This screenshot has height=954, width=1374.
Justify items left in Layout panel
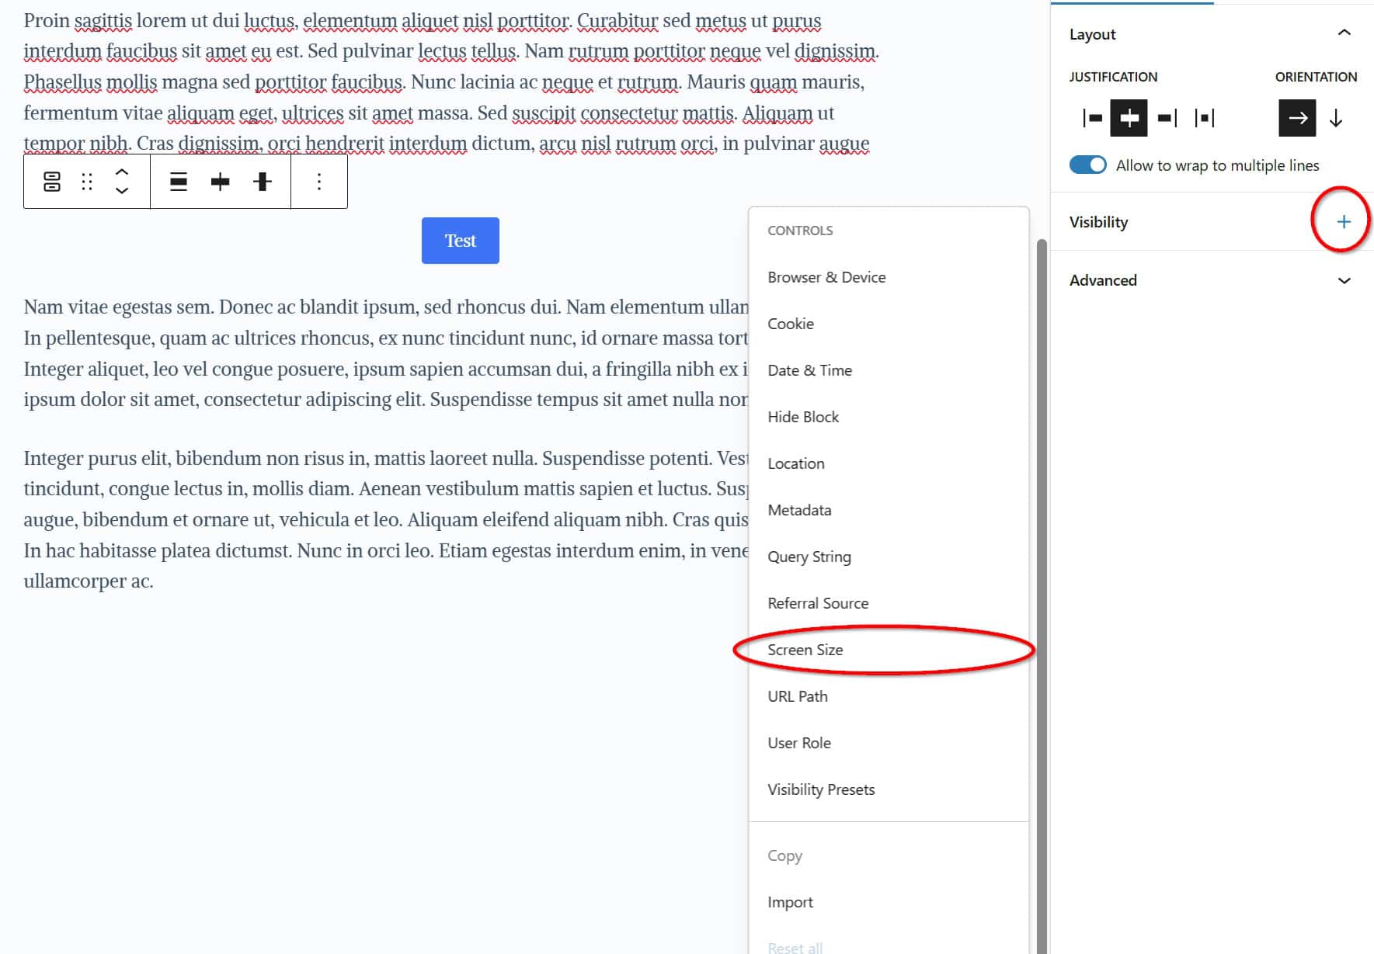point(1092,118)
